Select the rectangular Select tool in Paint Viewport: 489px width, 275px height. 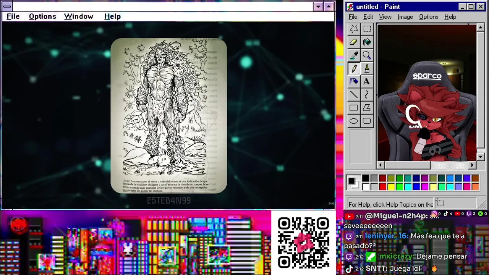(367, 29)
